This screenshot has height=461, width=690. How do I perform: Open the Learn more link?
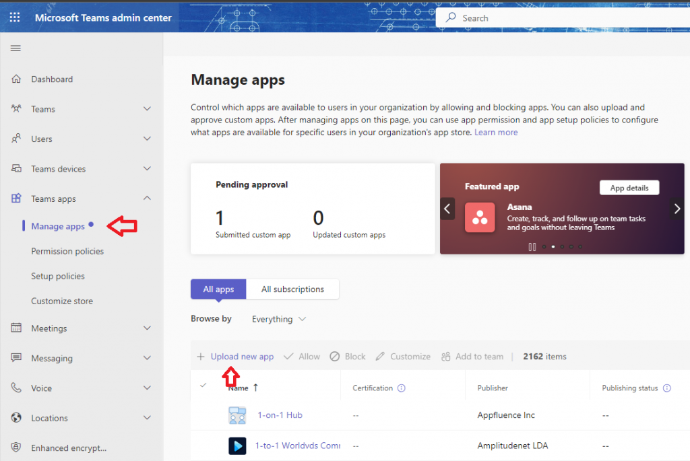tap(496, 133)
